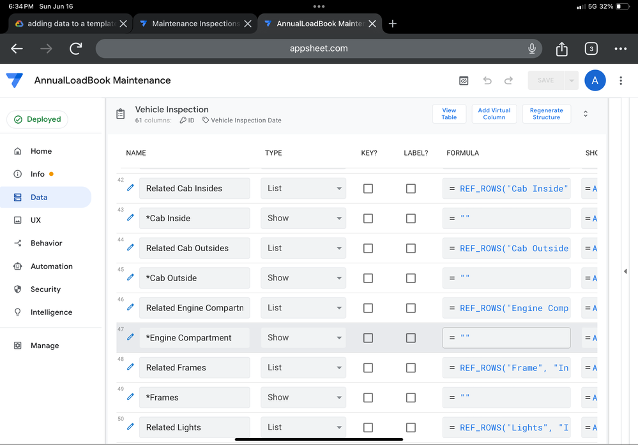Check KEY? for *Frames
This screenshot has height=445, width=638.
[x=368, y=397]
